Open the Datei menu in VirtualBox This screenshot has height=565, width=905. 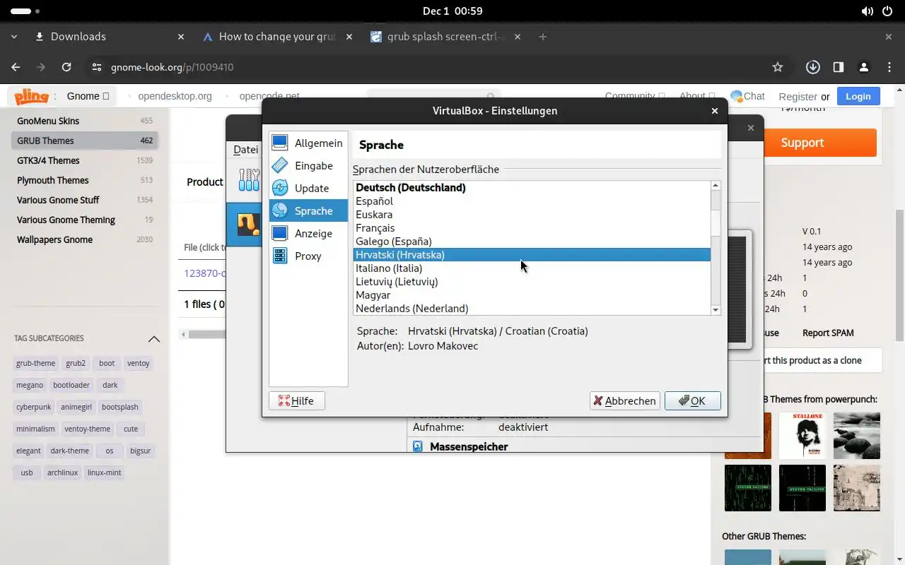[x=245, y=149]
